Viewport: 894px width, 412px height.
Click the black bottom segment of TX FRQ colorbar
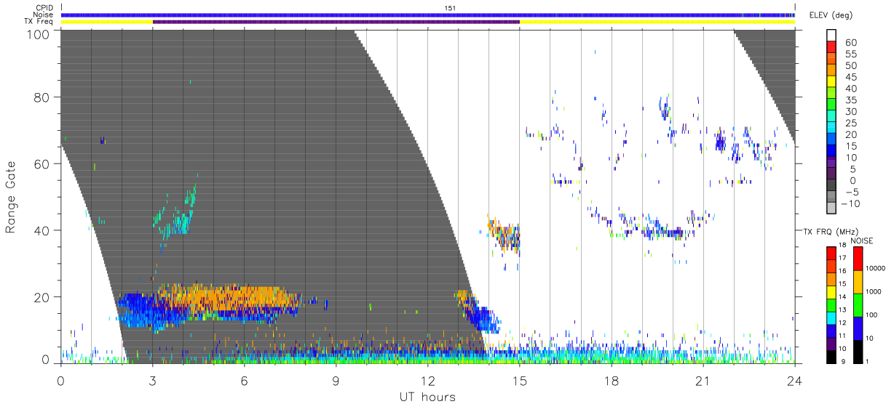tap(831, 356)
